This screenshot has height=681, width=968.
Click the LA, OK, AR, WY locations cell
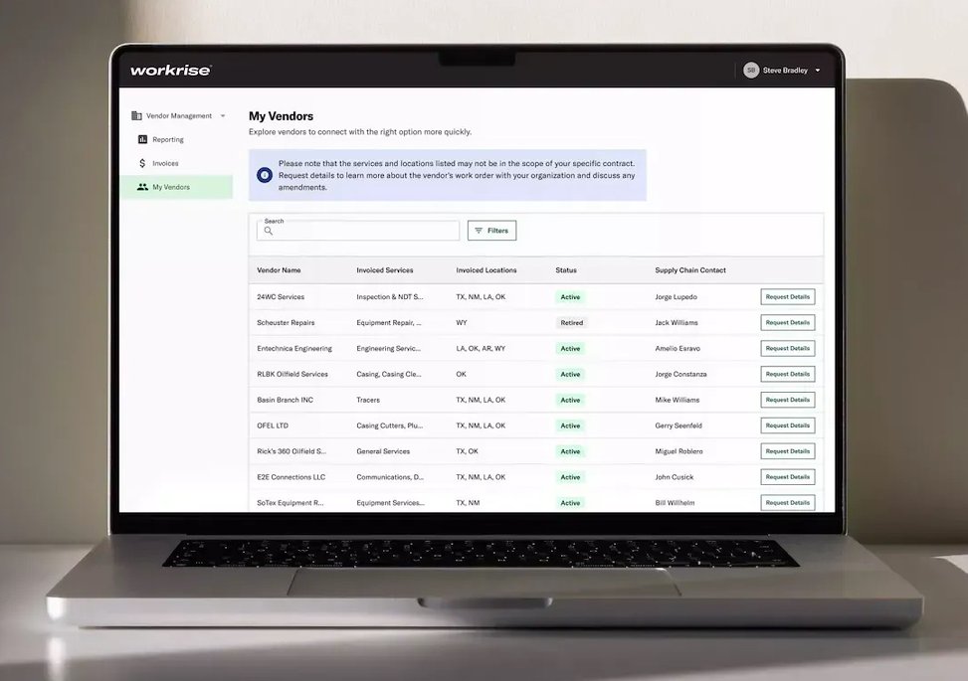pos(481,349)
